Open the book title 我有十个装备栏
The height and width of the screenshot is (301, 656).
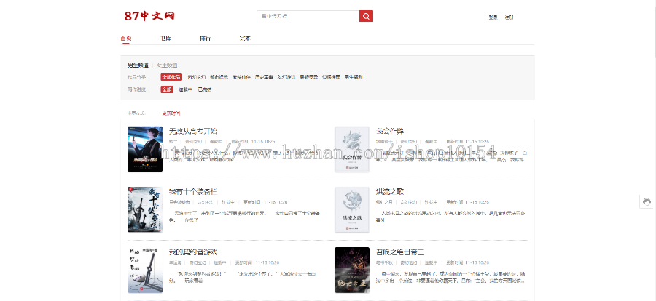pos(193,192)
